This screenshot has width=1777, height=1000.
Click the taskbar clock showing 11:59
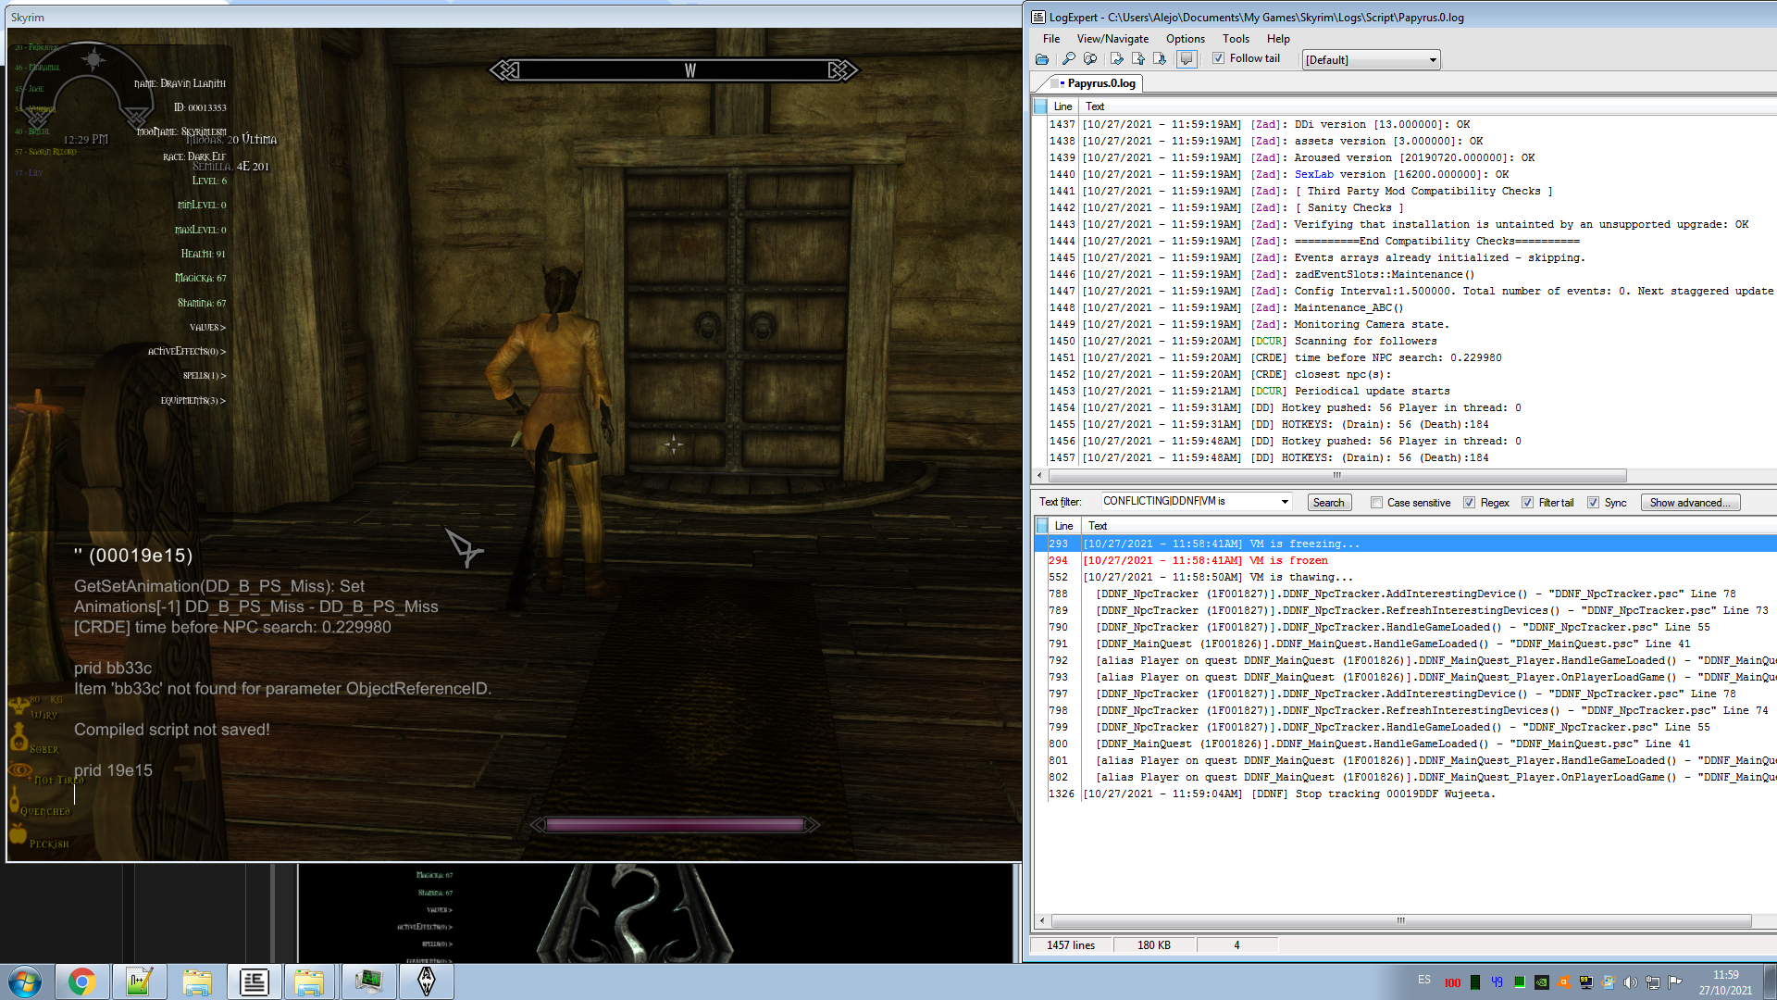point(1725,982)
